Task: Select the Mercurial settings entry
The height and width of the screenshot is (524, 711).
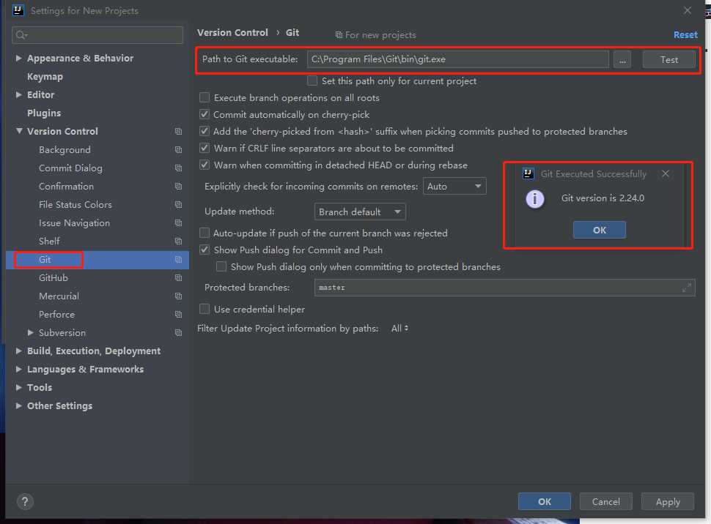Action: [59, 296]
